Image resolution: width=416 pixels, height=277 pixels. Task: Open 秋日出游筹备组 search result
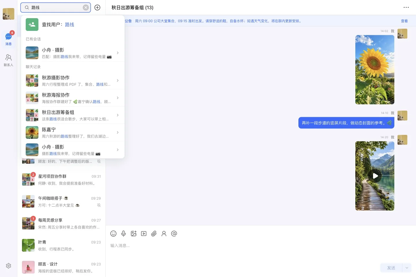point(73,115)
